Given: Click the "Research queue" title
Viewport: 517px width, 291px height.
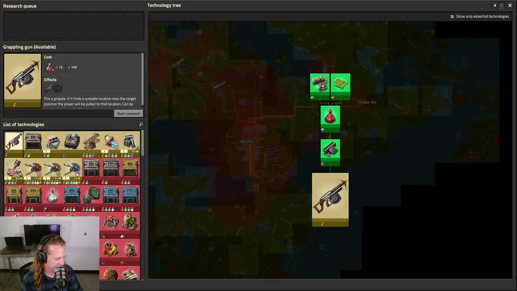Looking at the screenshot, I should (x=20, y=6).
